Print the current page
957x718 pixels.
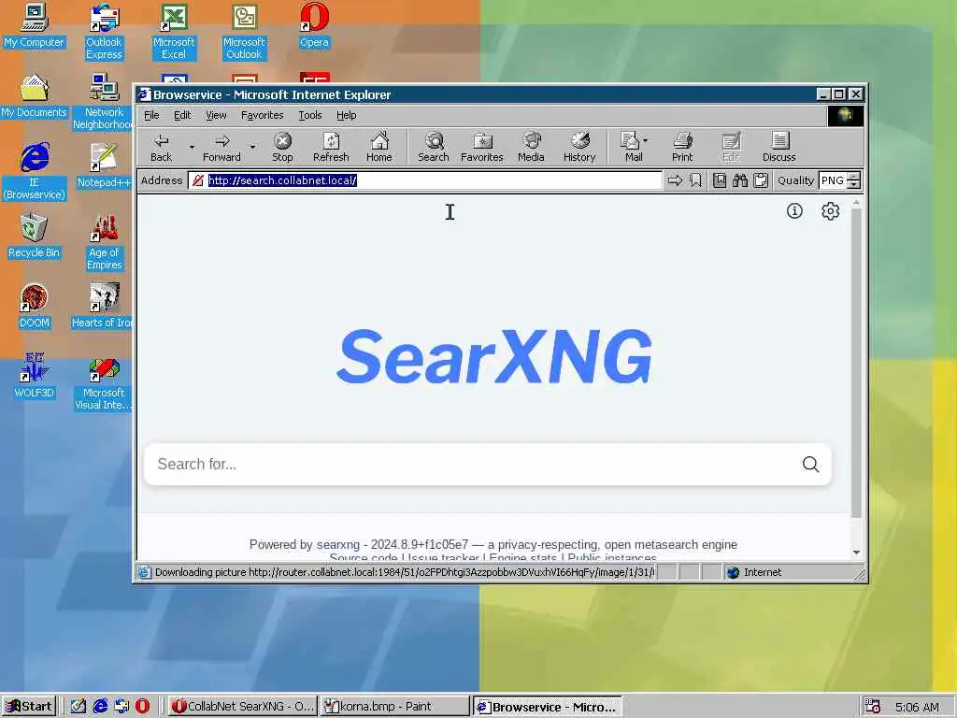click(682, 148)
